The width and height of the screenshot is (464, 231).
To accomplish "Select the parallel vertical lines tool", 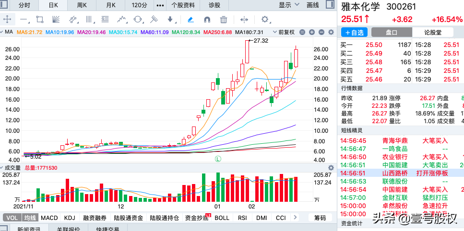I will pos(89,20).
